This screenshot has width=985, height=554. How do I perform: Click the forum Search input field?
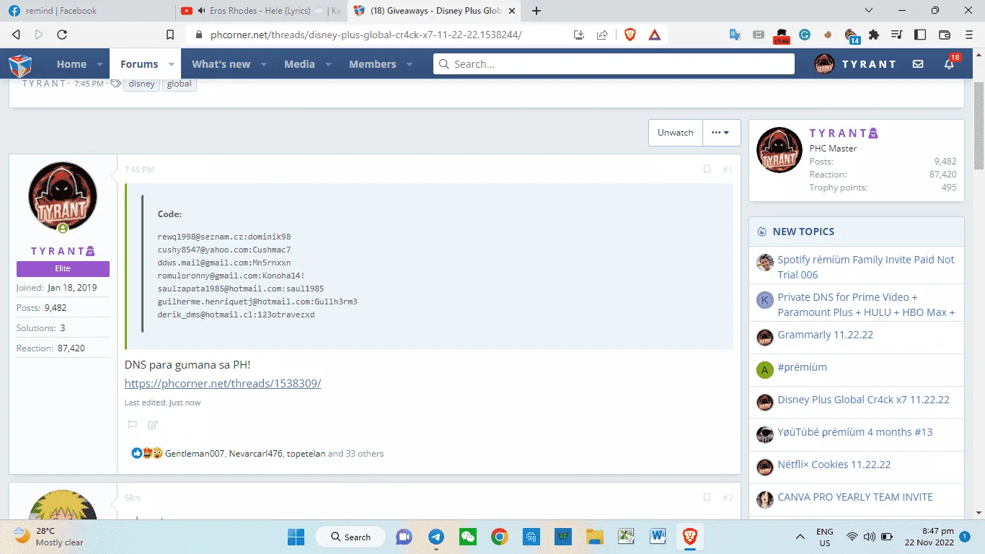(x=614, y=64)
